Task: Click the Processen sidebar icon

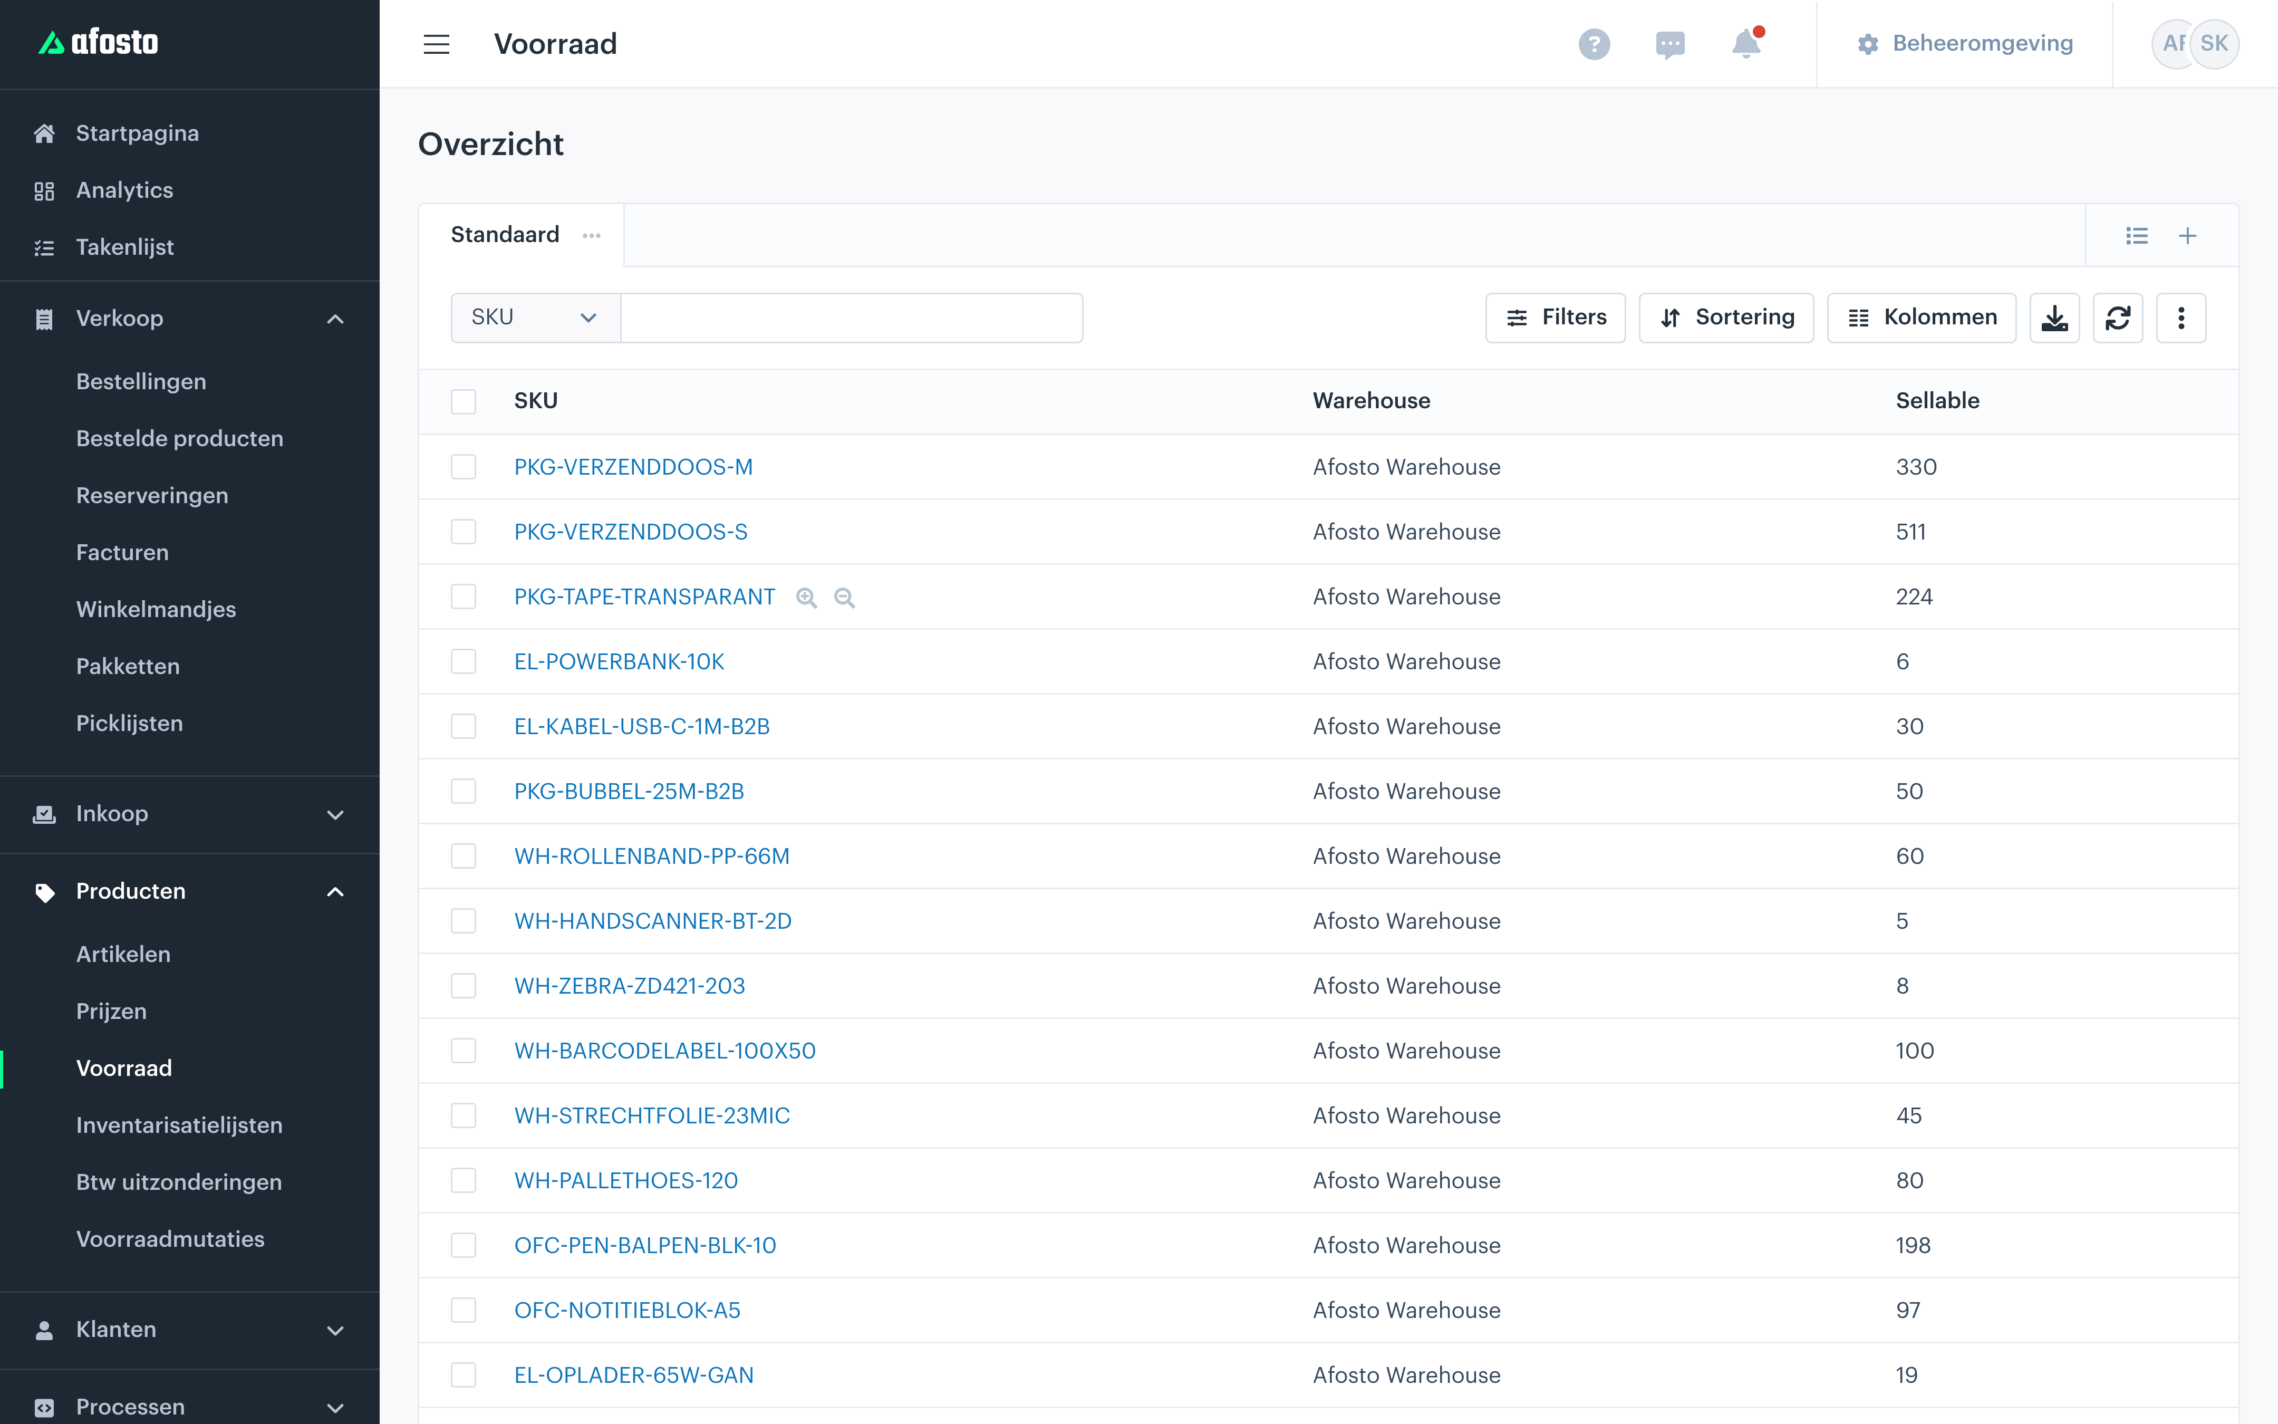Action: [x=44, y=1407]
